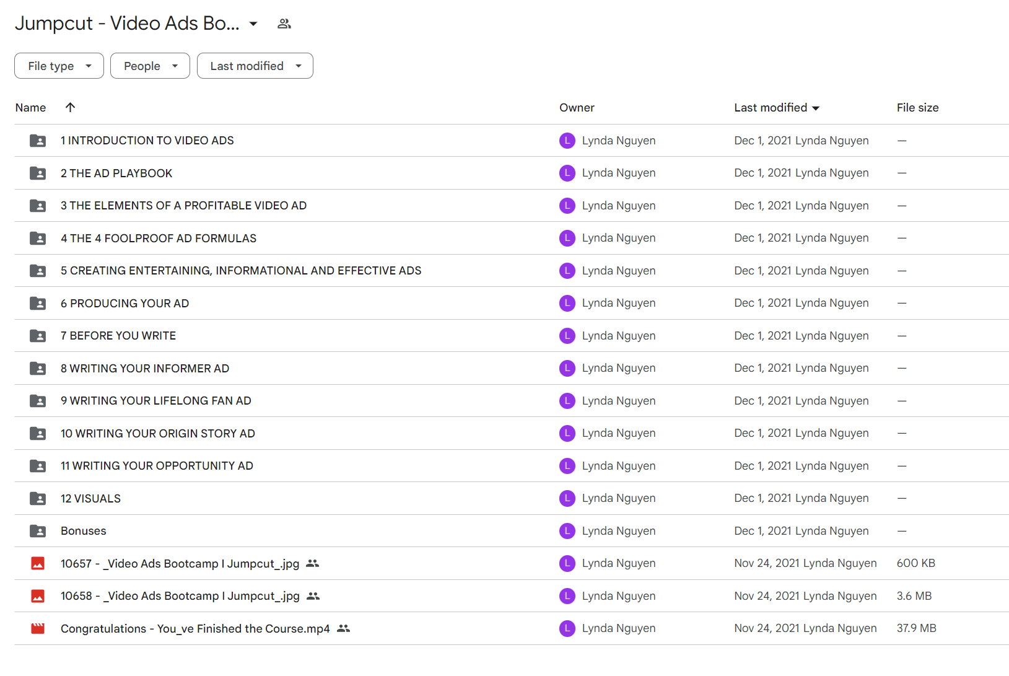This screenshot has width=1009, height=676.
Task: Select '11 WRITING YOUR OPPORTUNITY AD' folder
Action: tap(157, 466)
